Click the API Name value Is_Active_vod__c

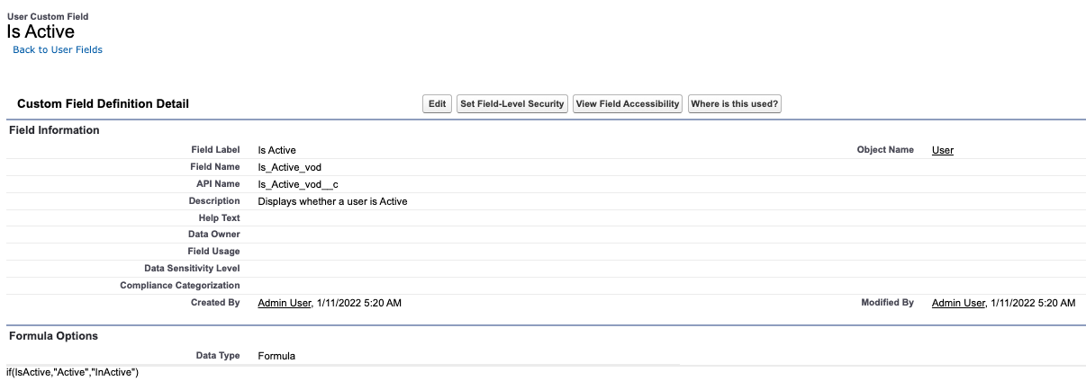point(298,184)
